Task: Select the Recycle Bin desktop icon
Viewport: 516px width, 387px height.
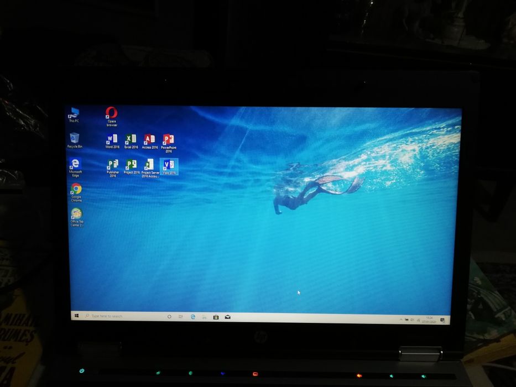Action: 75,140
